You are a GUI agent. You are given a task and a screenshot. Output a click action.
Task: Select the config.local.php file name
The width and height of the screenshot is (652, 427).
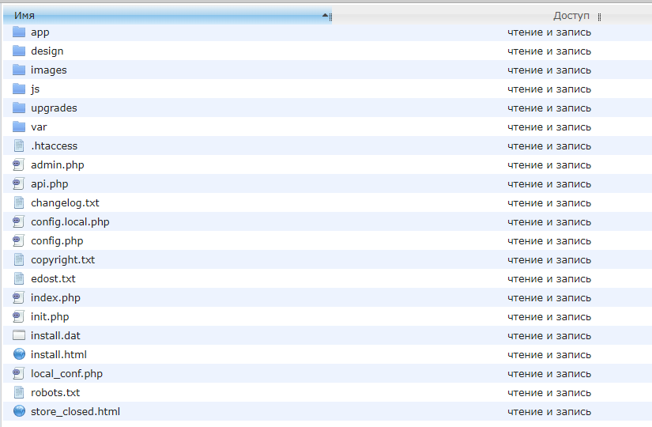click(70, 222)
